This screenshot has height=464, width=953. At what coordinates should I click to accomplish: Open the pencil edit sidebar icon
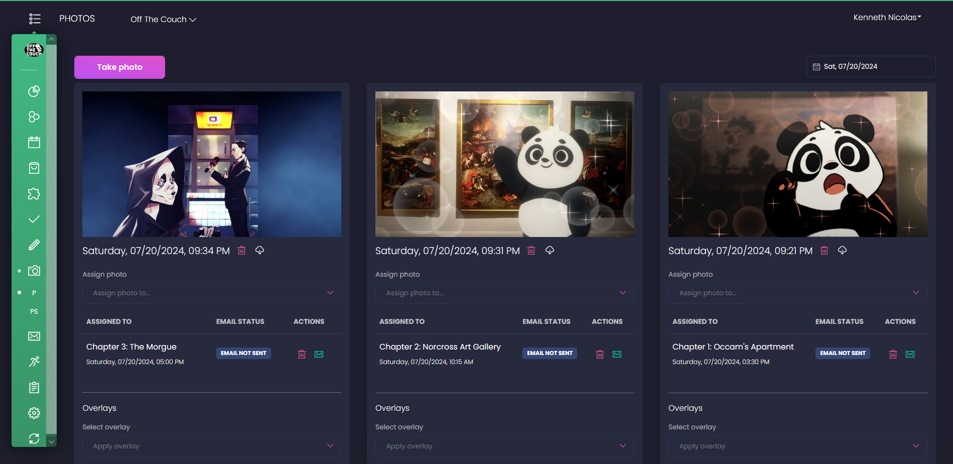tap(34, 245)
